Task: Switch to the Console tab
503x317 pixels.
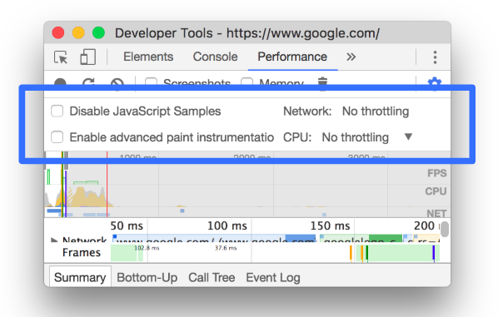Action: click(215, 57)
